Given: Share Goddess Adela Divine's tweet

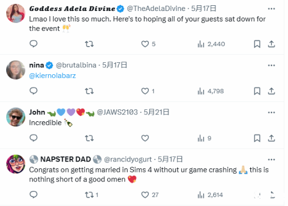Looking at the screenshot, I should [x=271, y=44].
